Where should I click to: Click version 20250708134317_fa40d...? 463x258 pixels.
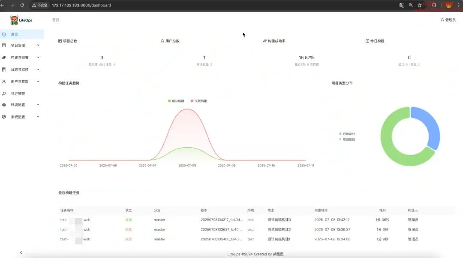tap(222, 220)
